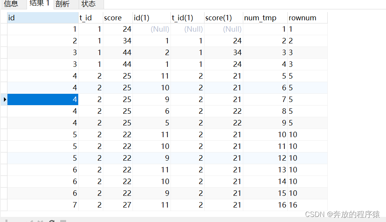Switch to the 剖析 tab

click(x=63, y=4)
